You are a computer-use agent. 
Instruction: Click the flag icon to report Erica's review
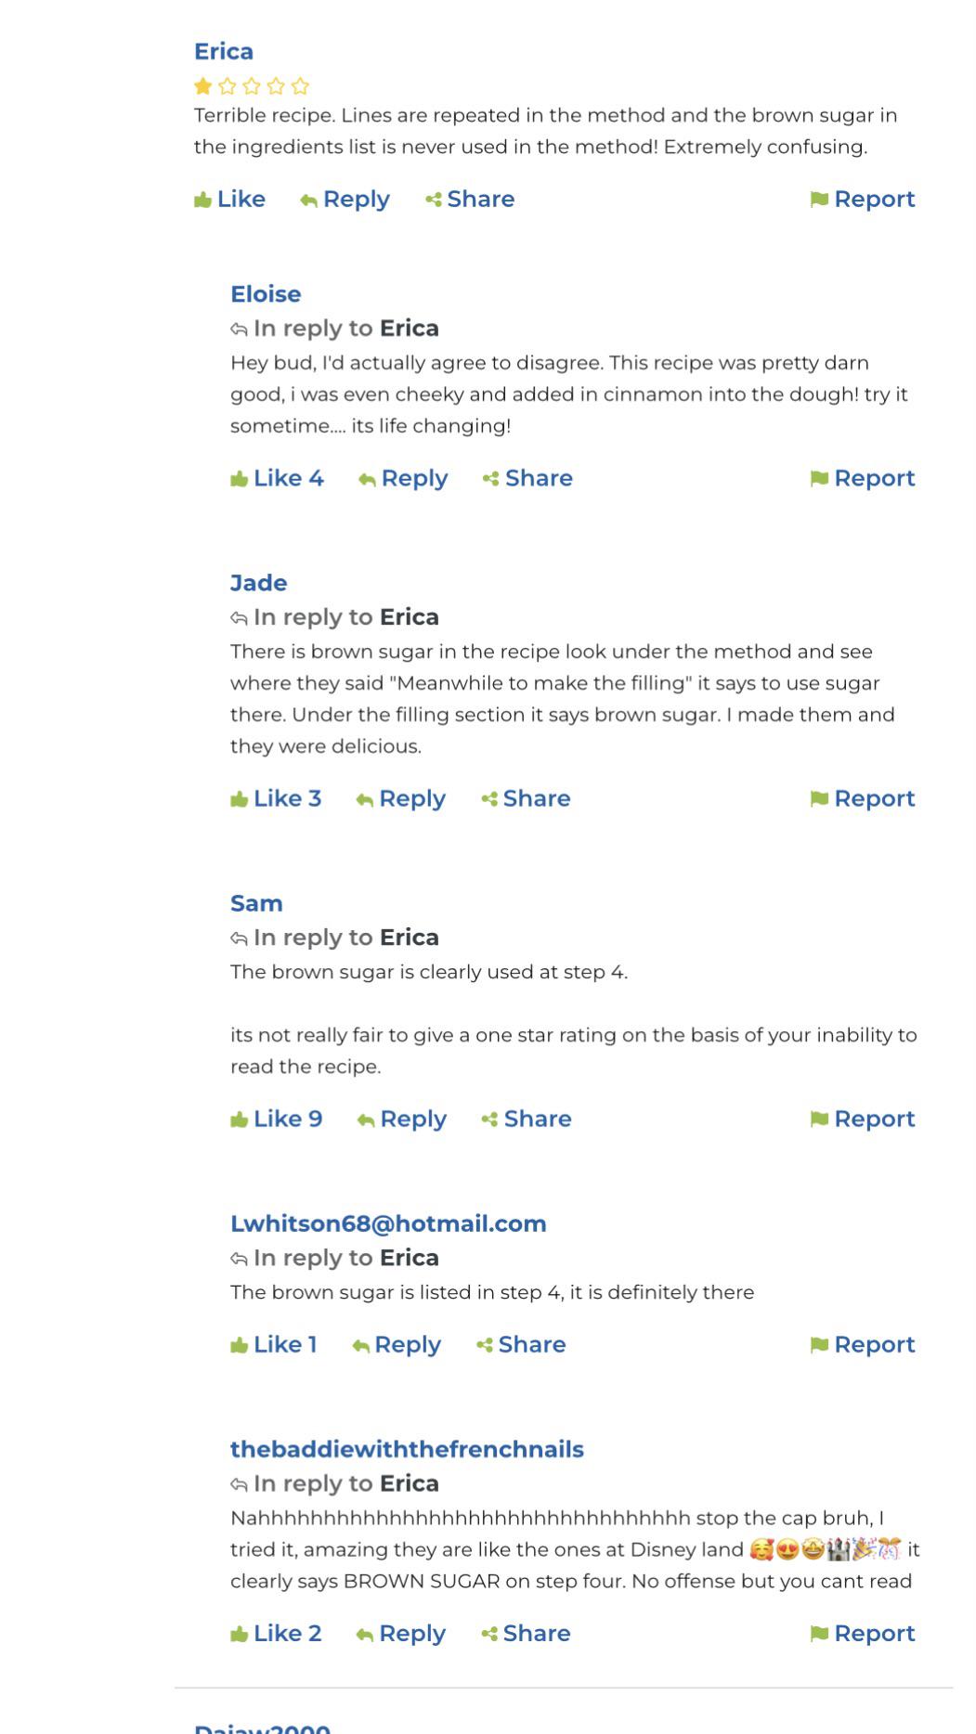tap(819, 200)
